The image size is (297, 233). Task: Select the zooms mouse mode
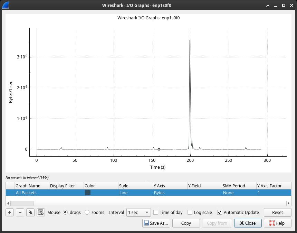coord(87,212)
